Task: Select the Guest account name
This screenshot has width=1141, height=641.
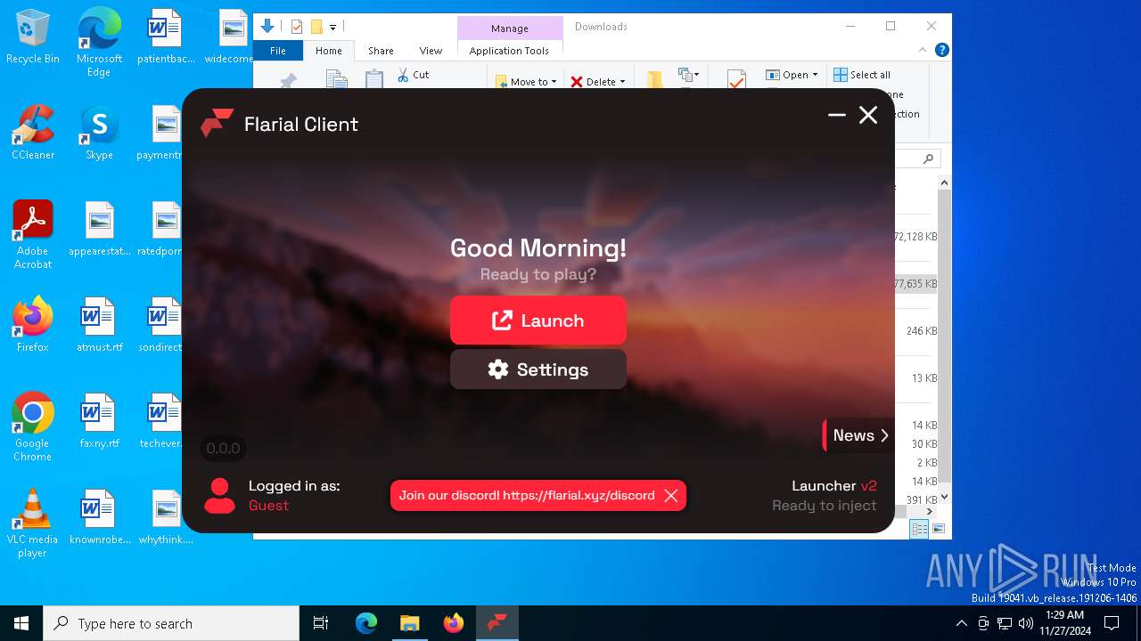Action: [268, 505]
